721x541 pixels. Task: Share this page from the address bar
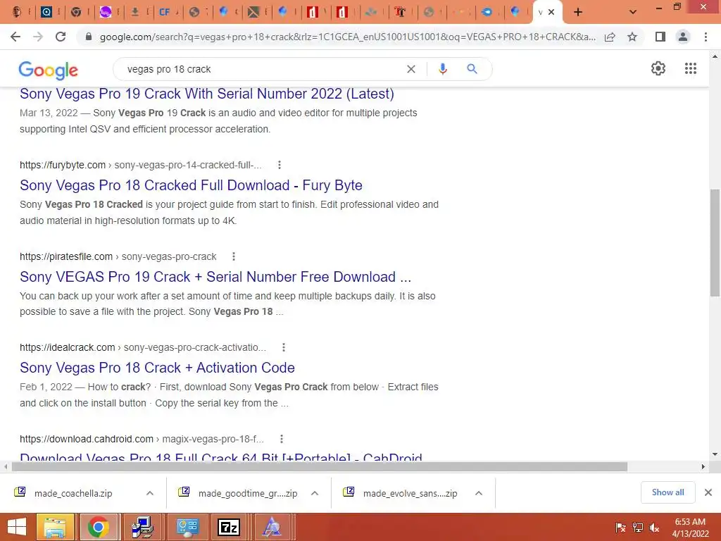pyautogui.click(x=610, y=37)
